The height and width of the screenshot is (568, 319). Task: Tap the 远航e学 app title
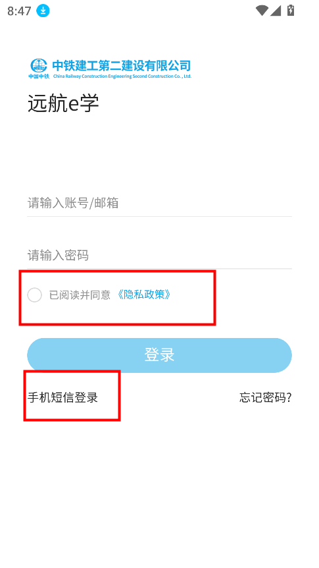[63, 103]
